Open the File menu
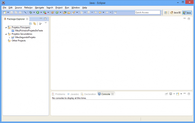This screenshot has width=195, height=123. (4, 8)
